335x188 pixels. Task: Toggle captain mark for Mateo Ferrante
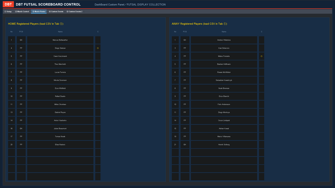point(261,56)
